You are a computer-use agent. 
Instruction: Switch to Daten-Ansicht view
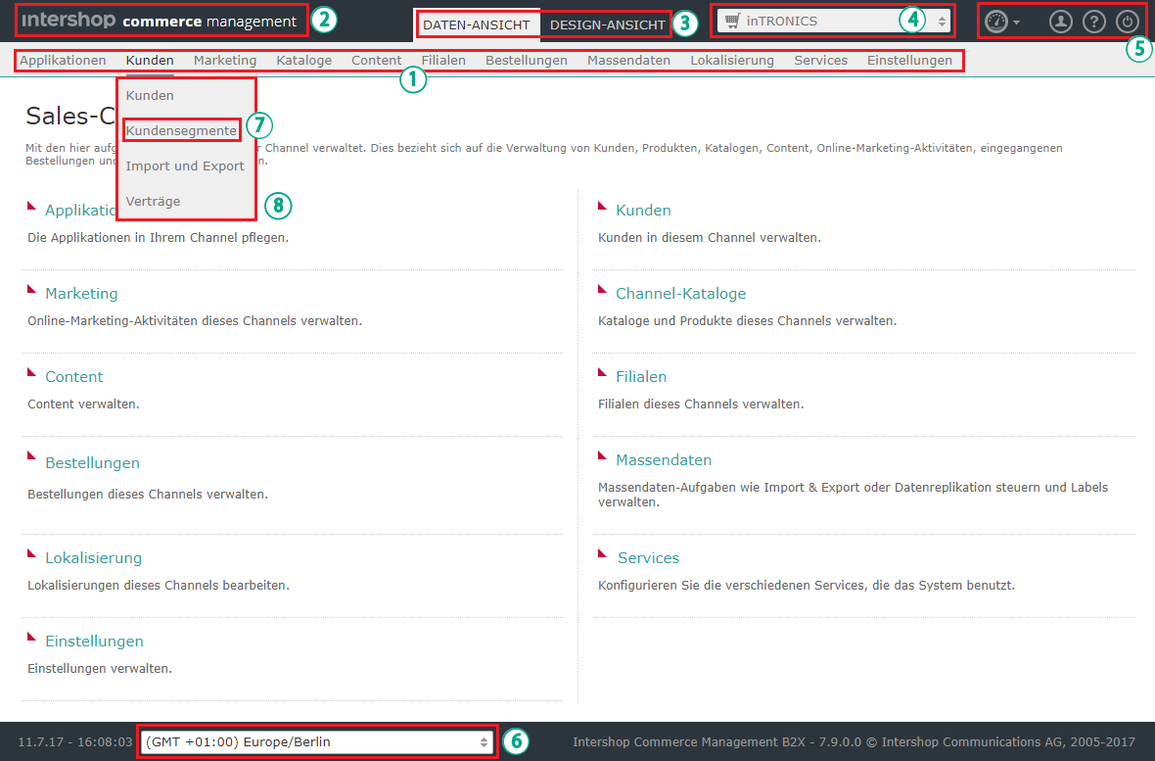click(477, 24)
